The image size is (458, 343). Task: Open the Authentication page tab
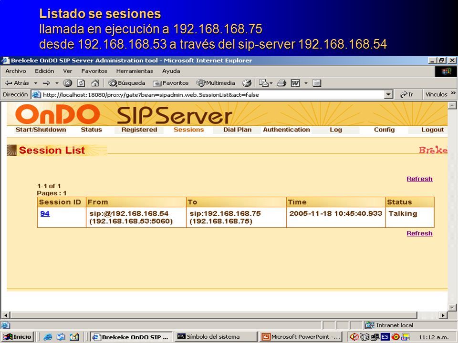tap(286, 130)
